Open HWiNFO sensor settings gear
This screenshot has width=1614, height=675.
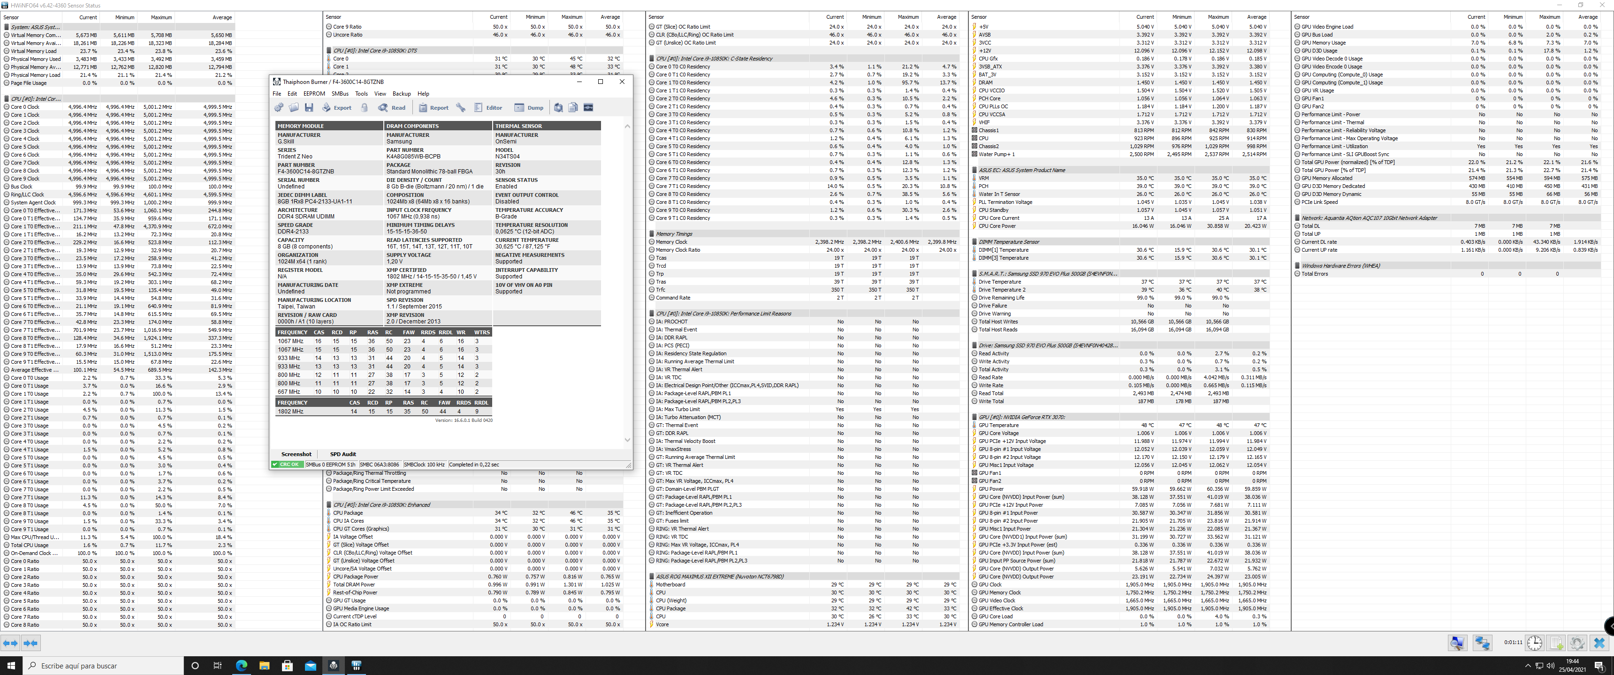(x=1578, y=643)
